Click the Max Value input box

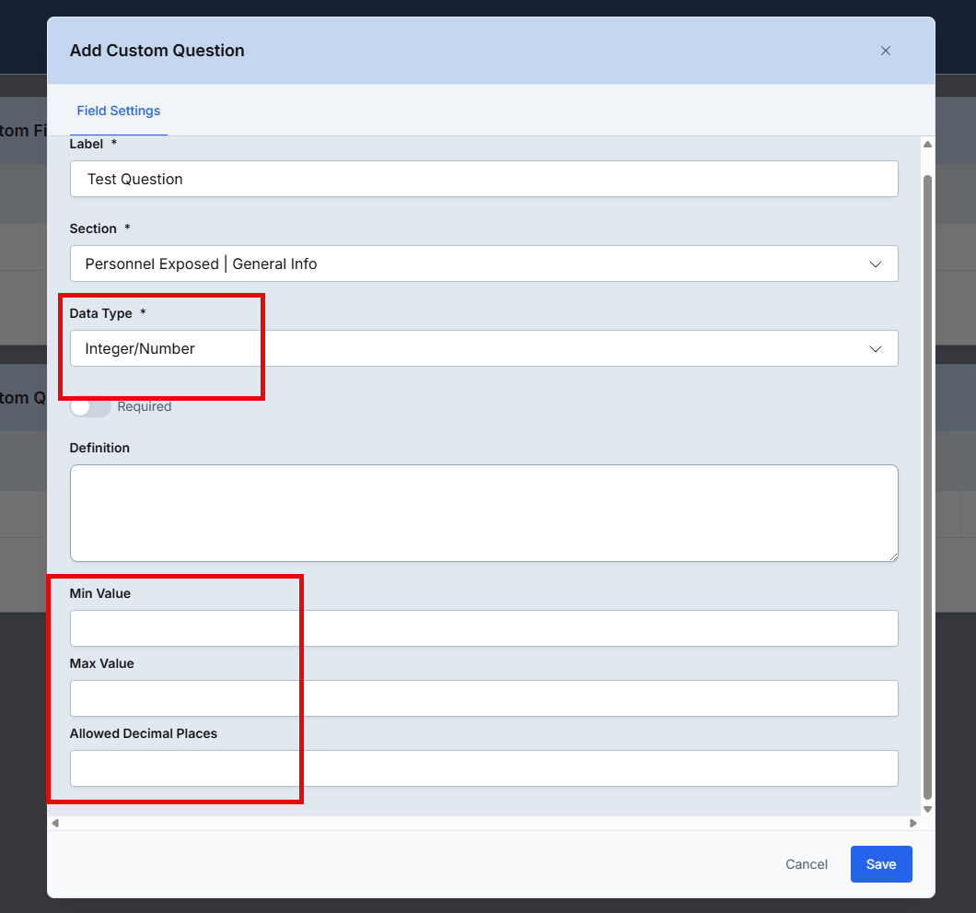point(483,698)
